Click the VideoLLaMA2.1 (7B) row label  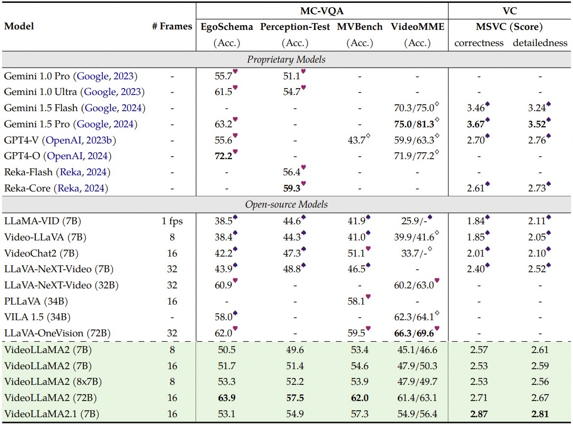(51, 414)
